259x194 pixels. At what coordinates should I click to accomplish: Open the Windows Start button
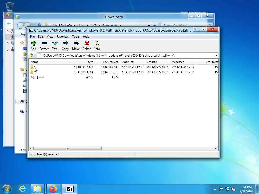click(7, 189)
